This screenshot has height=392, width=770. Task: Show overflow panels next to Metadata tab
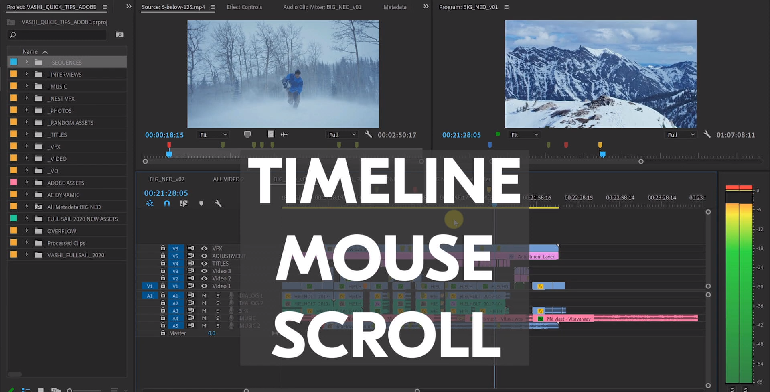426,6
